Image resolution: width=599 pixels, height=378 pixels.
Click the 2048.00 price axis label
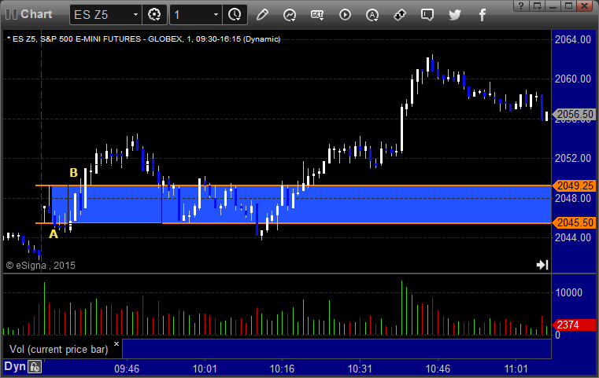click(x=573, y=198)
